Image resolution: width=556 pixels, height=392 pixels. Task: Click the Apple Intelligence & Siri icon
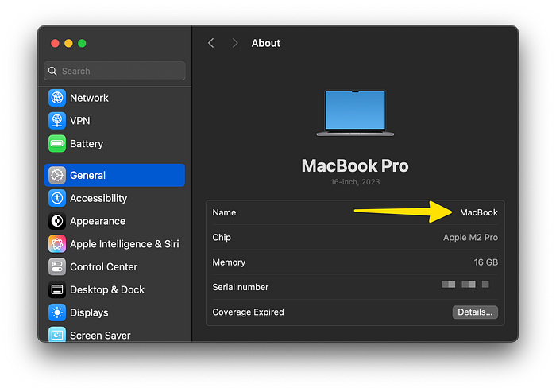[x=57, y=244]
